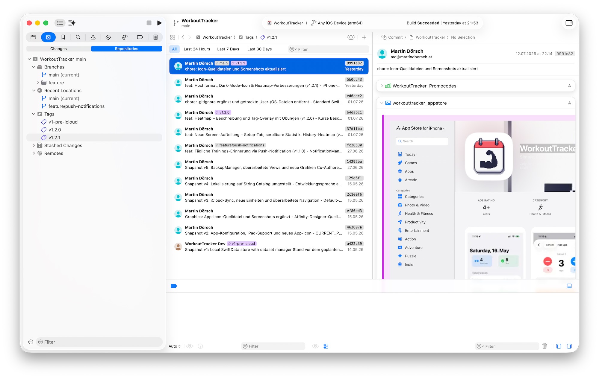Select the All time filter
This screenshot has height=379, width=599.
coord(174,49)
